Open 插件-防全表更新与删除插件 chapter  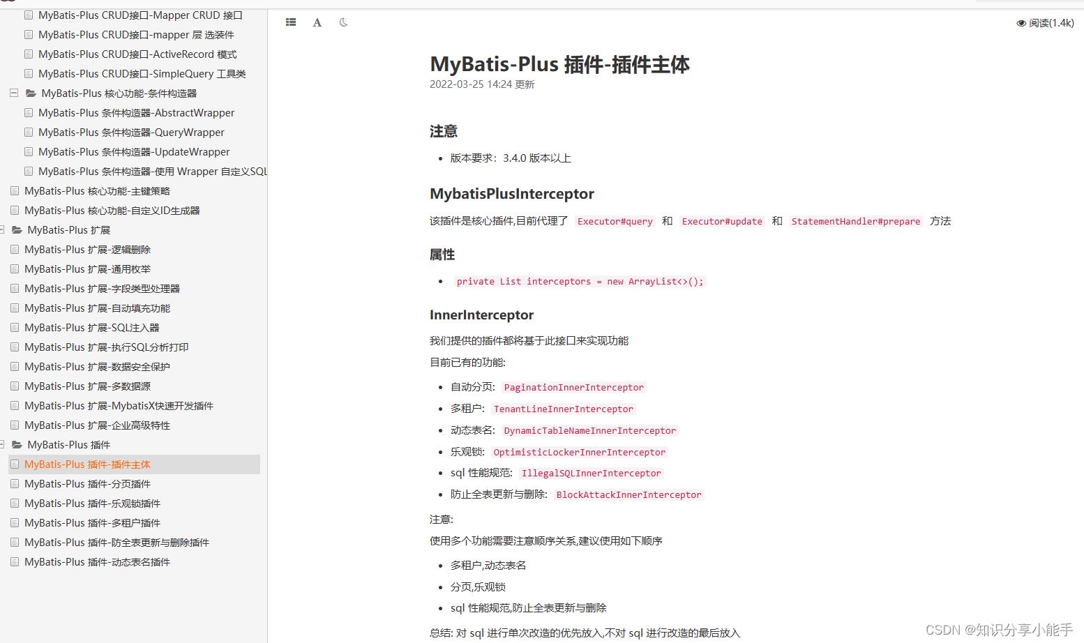coord(116,542)
